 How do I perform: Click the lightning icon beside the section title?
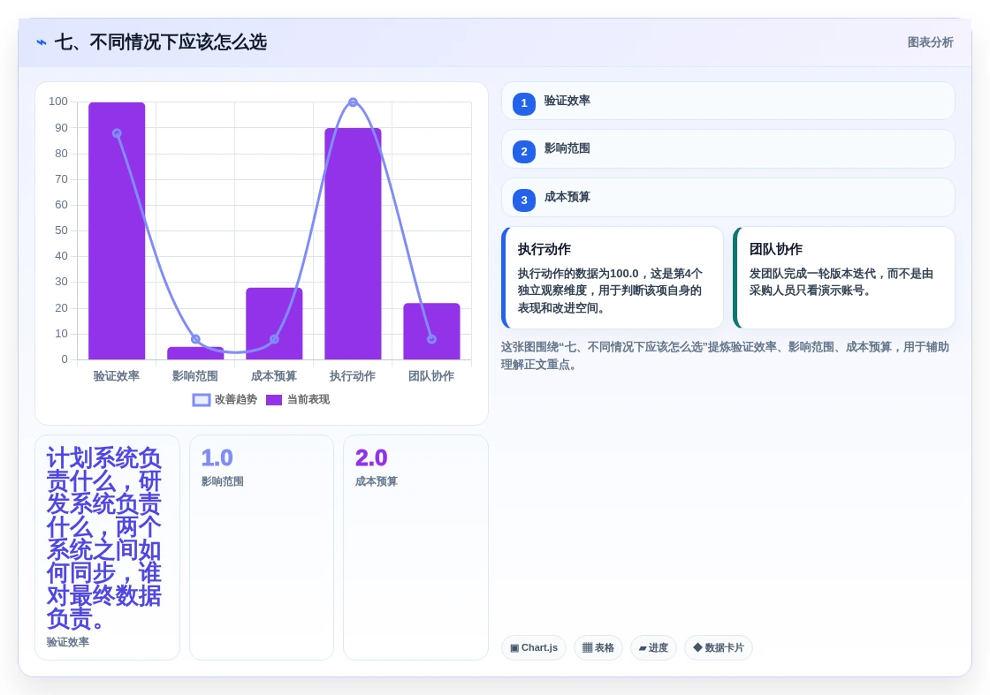42,42
